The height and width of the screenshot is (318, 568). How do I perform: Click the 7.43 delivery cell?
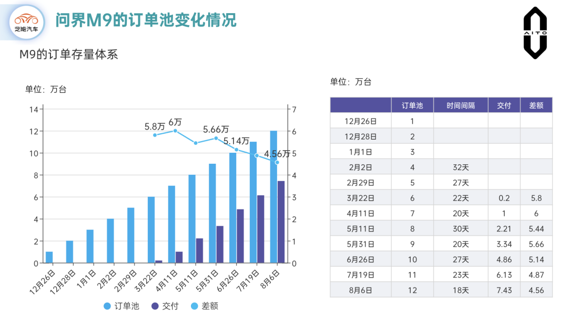click(504, 290)
